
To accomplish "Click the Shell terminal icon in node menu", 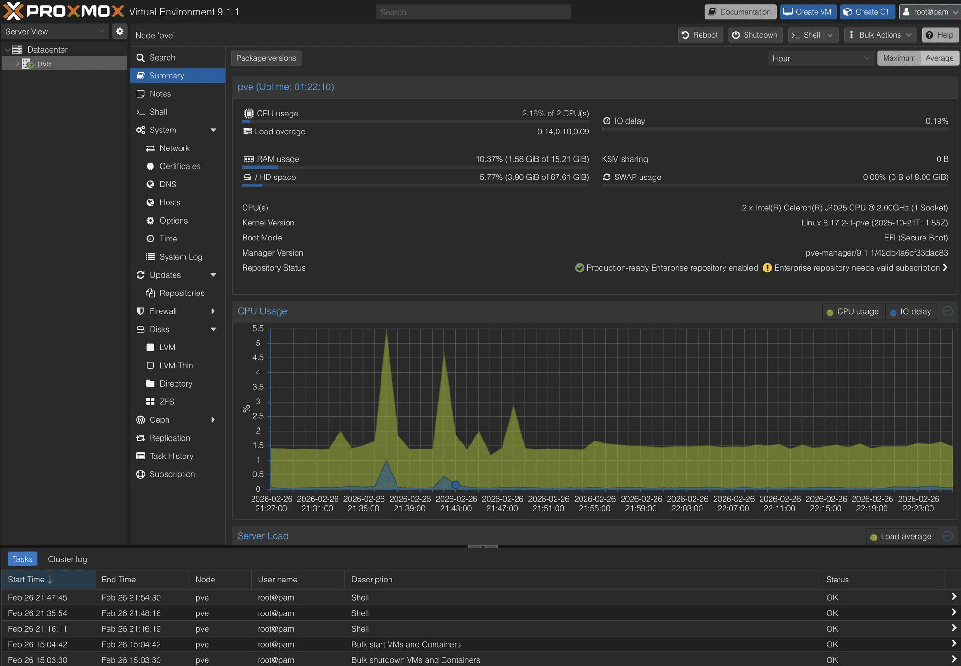I will tap(140, 112).
